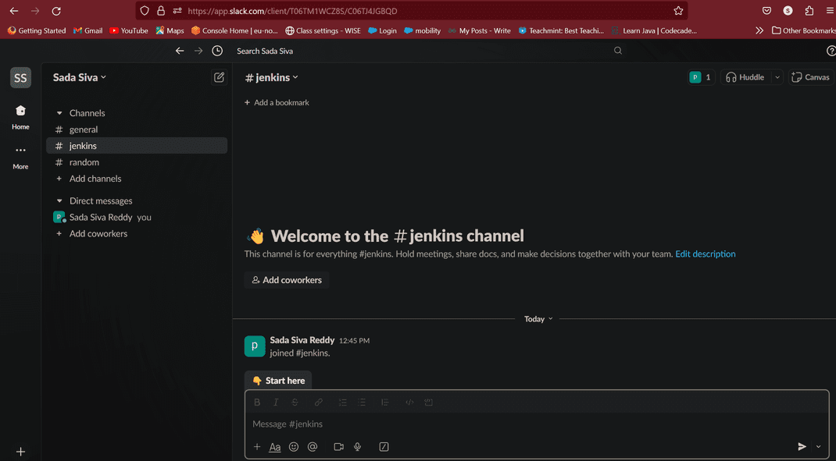Toggle italic formatting in composer
This screenshot has width=836, height=461.
point(276,402)
